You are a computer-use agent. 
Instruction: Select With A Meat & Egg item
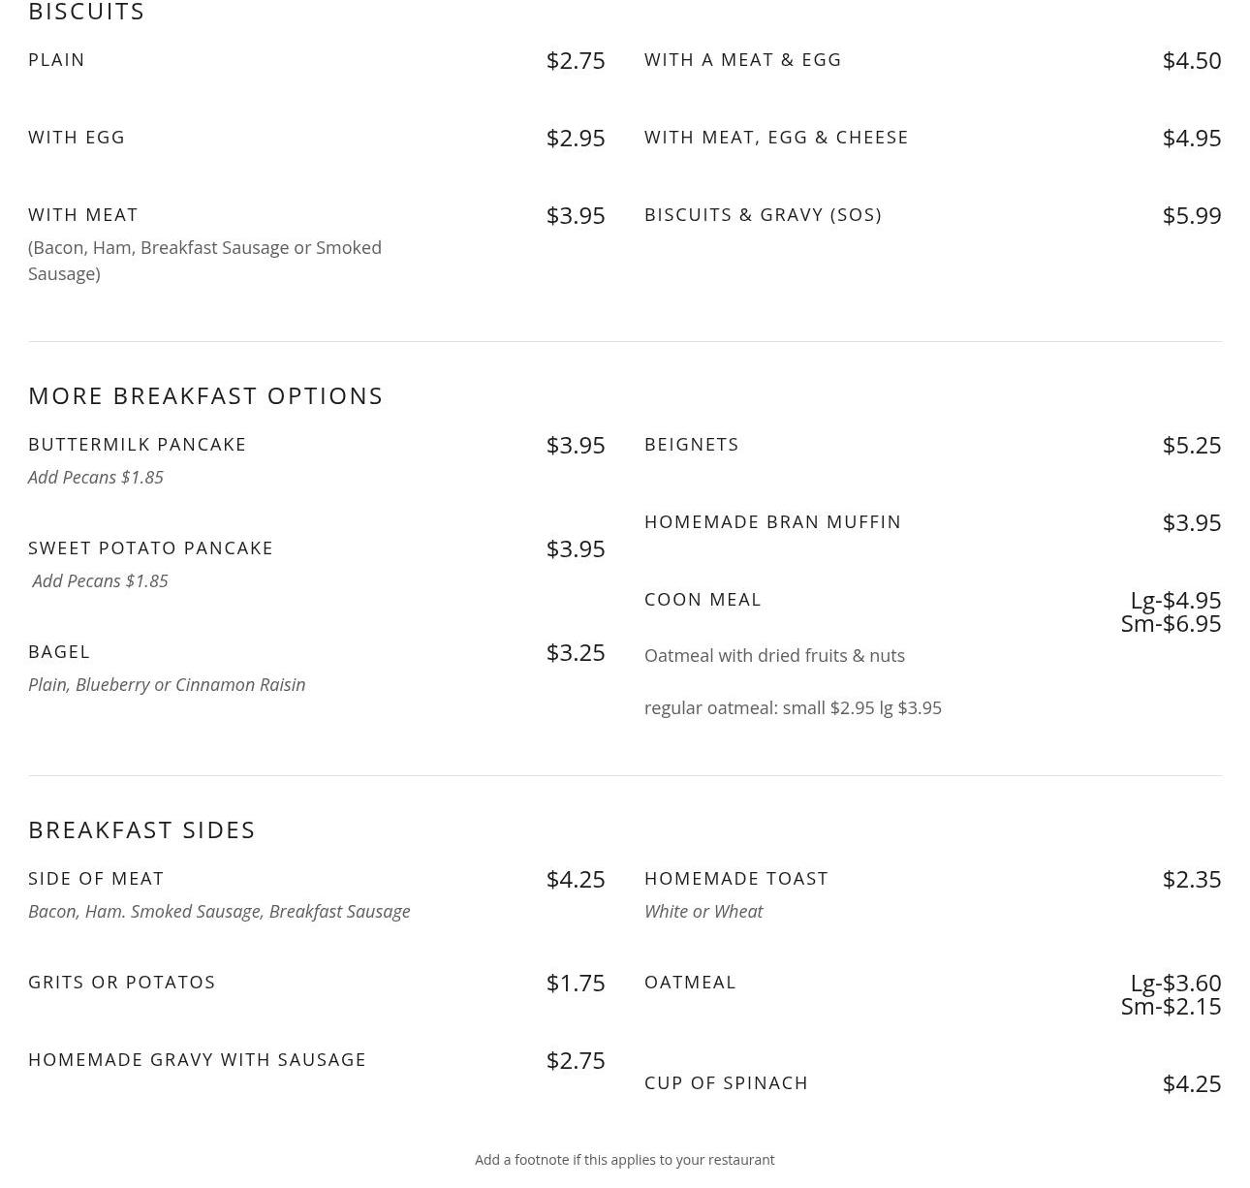click(x=743, y=60)
